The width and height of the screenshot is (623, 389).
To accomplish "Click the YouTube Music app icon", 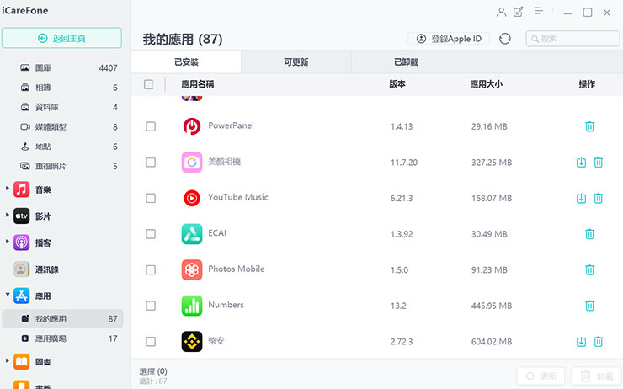I will pos(192,198).
